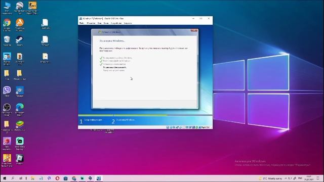Open Справка menu in VirtualBox
This screenshot has width=324, height=182.
[128, 23]
